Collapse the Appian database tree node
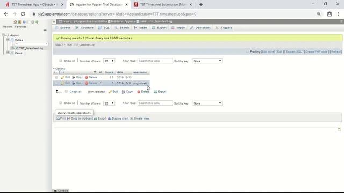 (3, 35)
